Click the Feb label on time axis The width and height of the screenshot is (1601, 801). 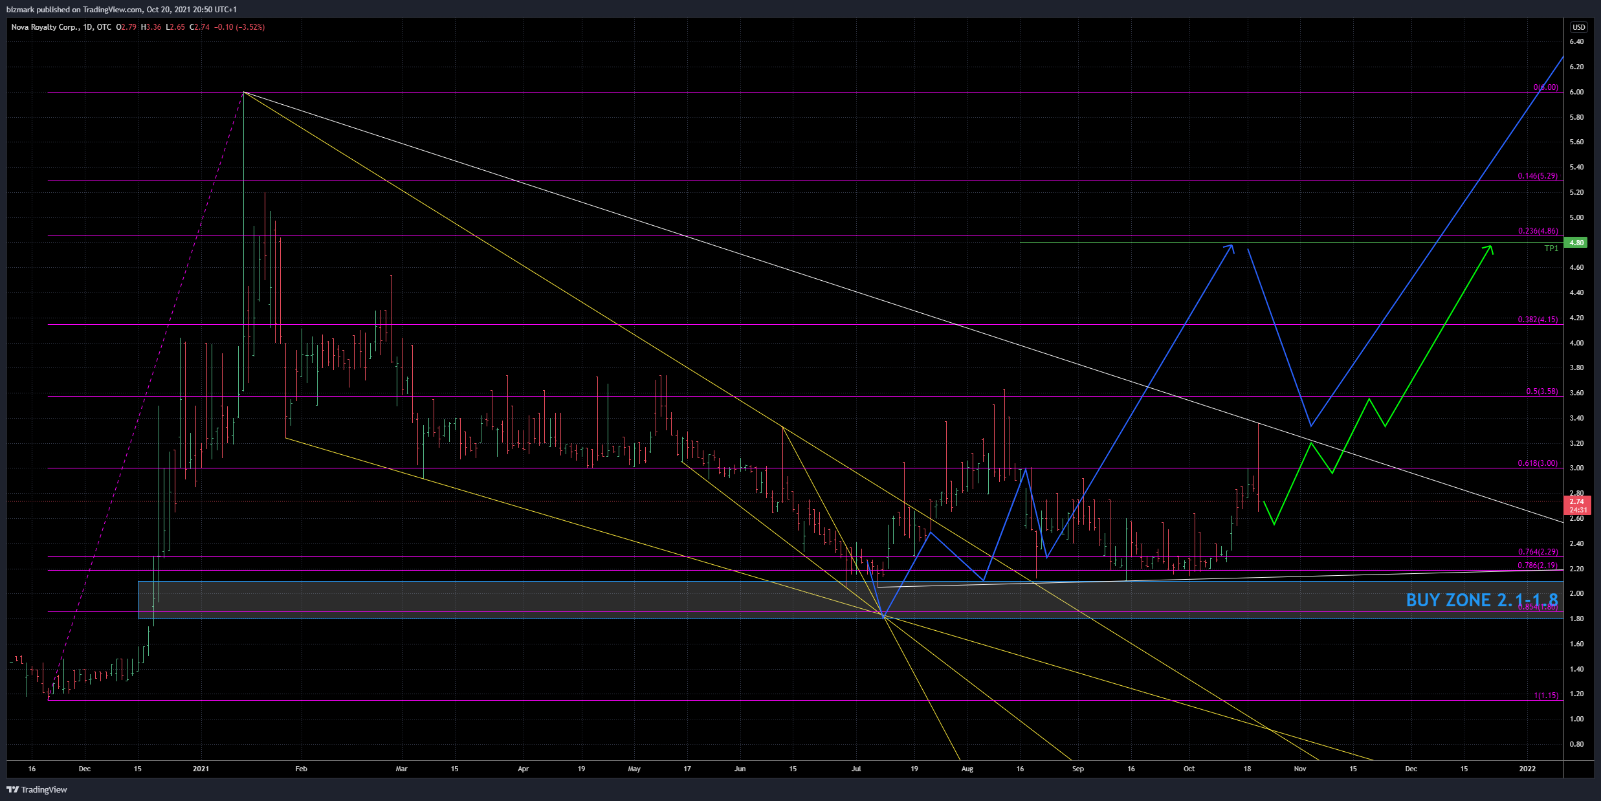pos(301,769)
